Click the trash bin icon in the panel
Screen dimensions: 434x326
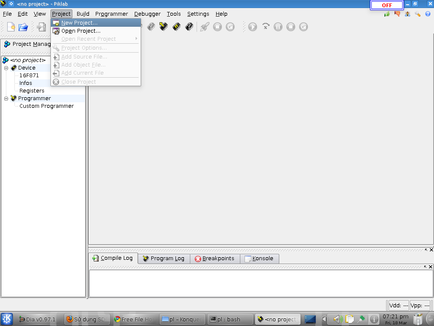click(x=418, y=319)
